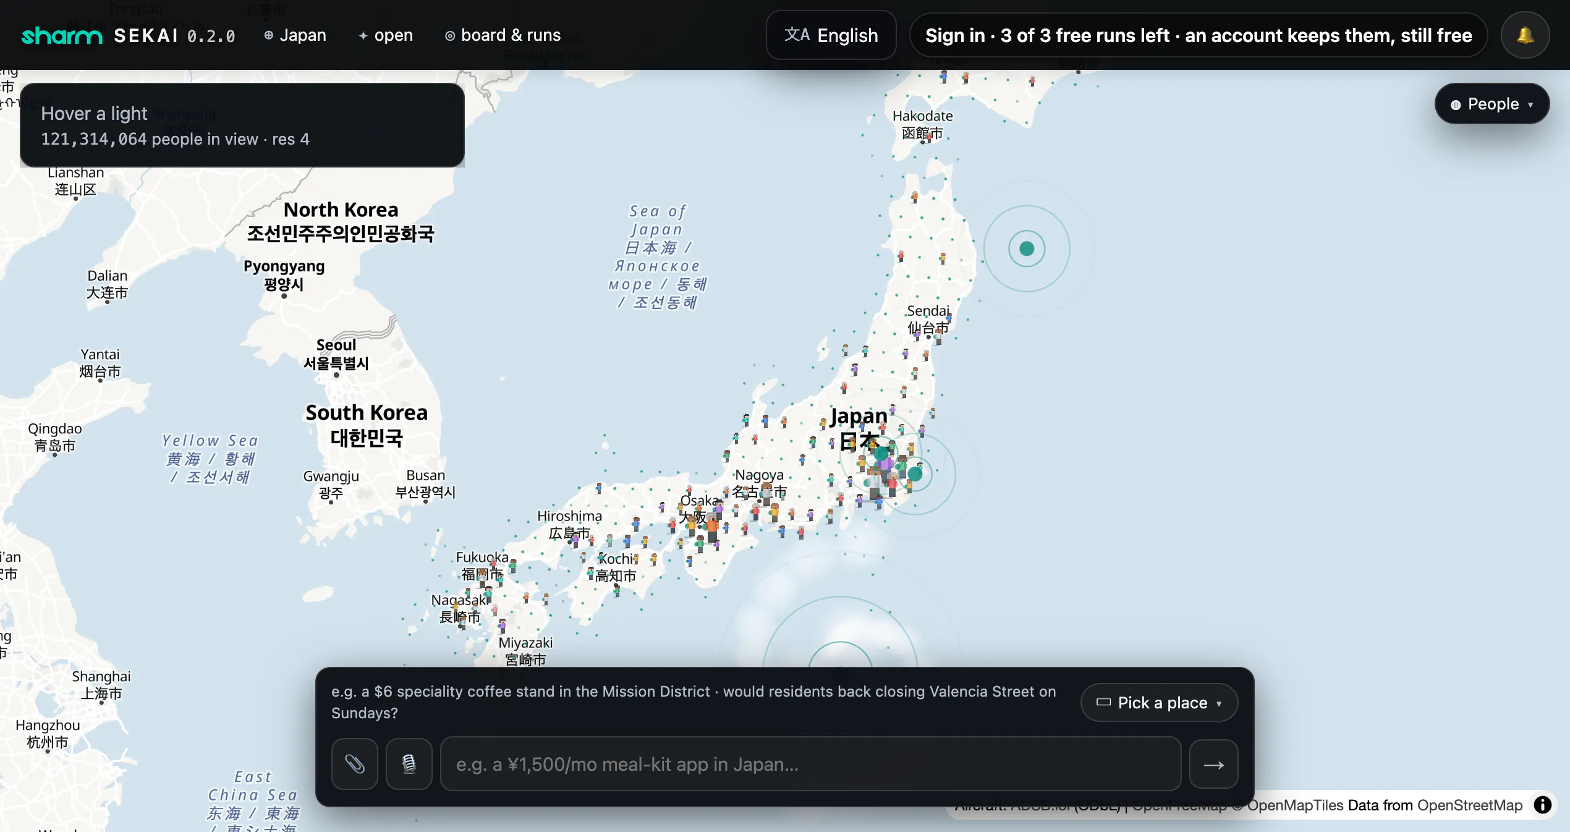The image size is (1570, 832).
Task: Click the Yantai city label
Action: click(x=100, y=362)
